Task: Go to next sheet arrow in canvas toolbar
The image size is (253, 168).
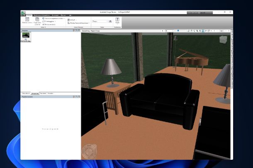Action: point(226,31)
